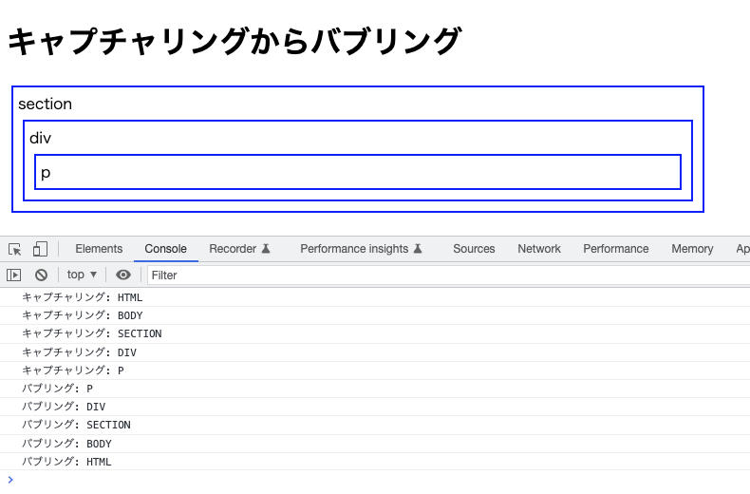Viewport: 750px width, 494px height.
Task: Click the innermost p box
Action: pos(358,172)
